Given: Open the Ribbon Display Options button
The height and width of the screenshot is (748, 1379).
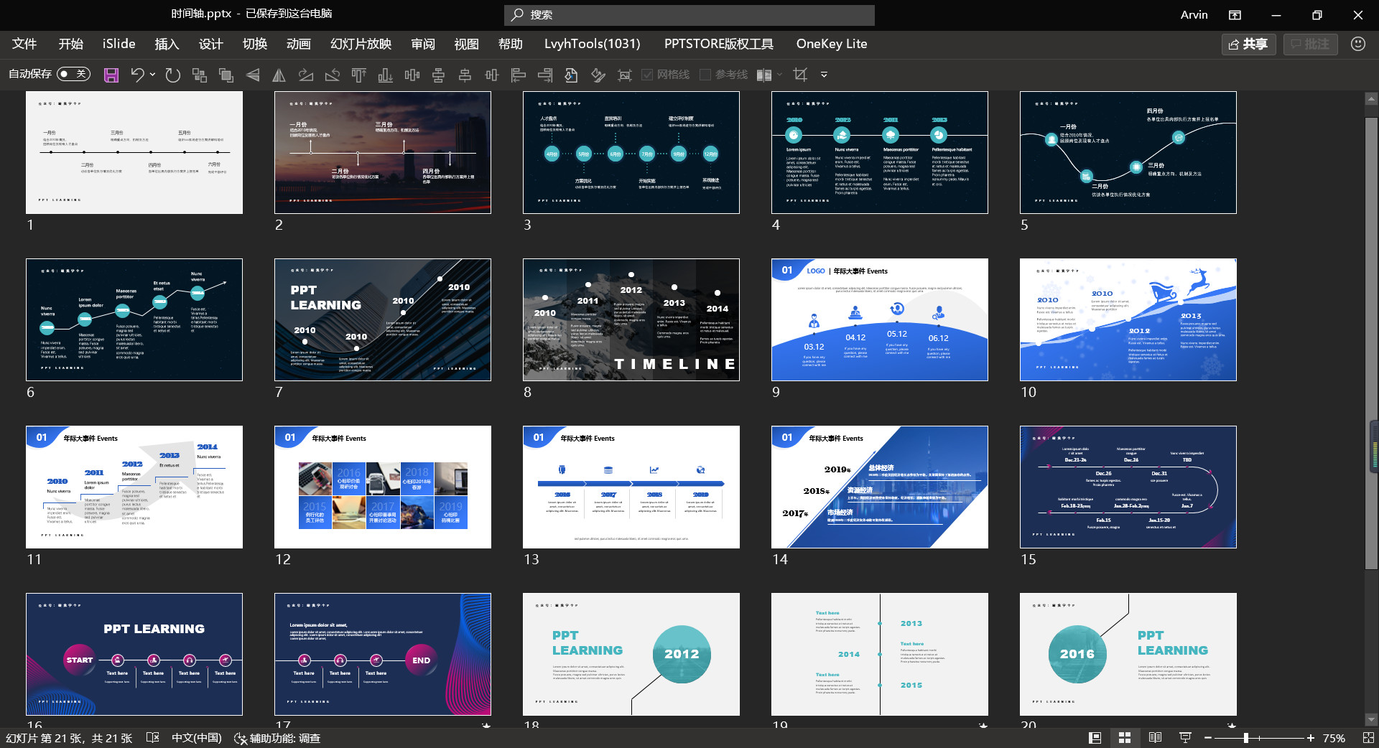Looking at the screenshot, I should coord(1235,15).
